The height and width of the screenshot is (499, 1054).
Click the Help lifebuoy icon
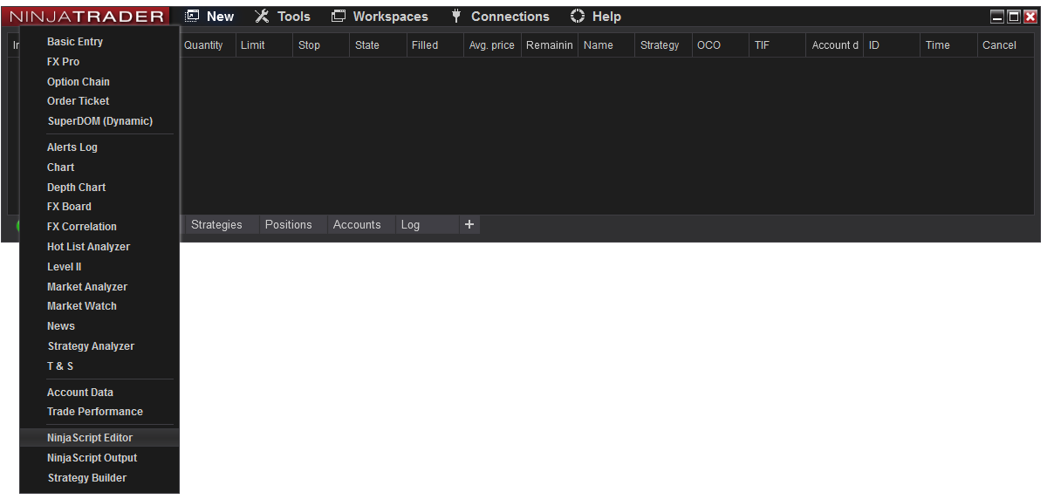click(x=578, y=17)
